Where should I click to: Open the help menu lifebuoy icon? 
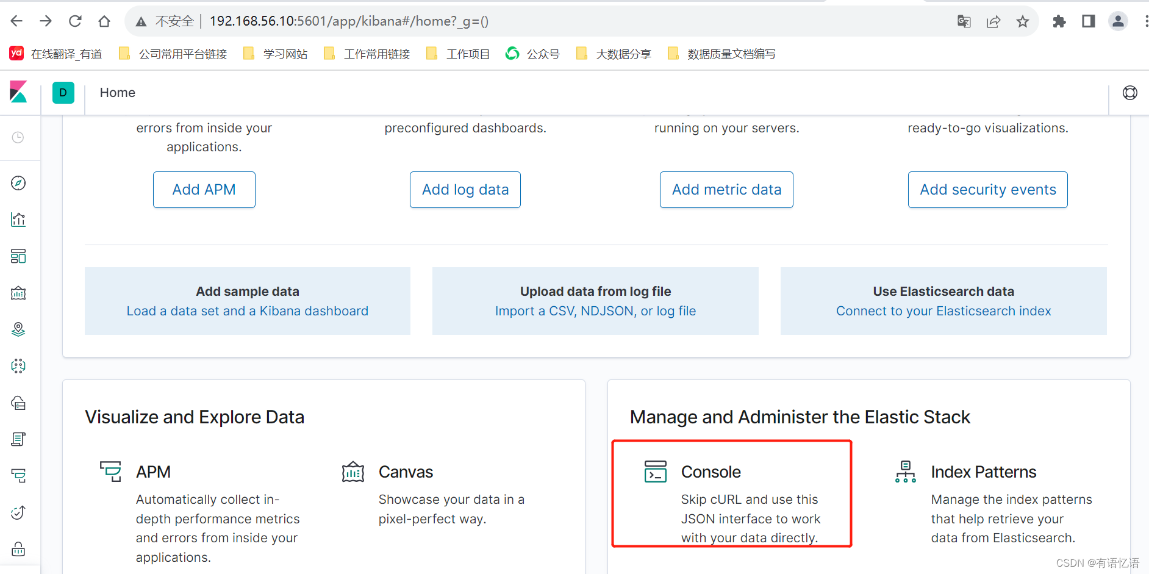pyautogui.click(x=1130, y=93)
